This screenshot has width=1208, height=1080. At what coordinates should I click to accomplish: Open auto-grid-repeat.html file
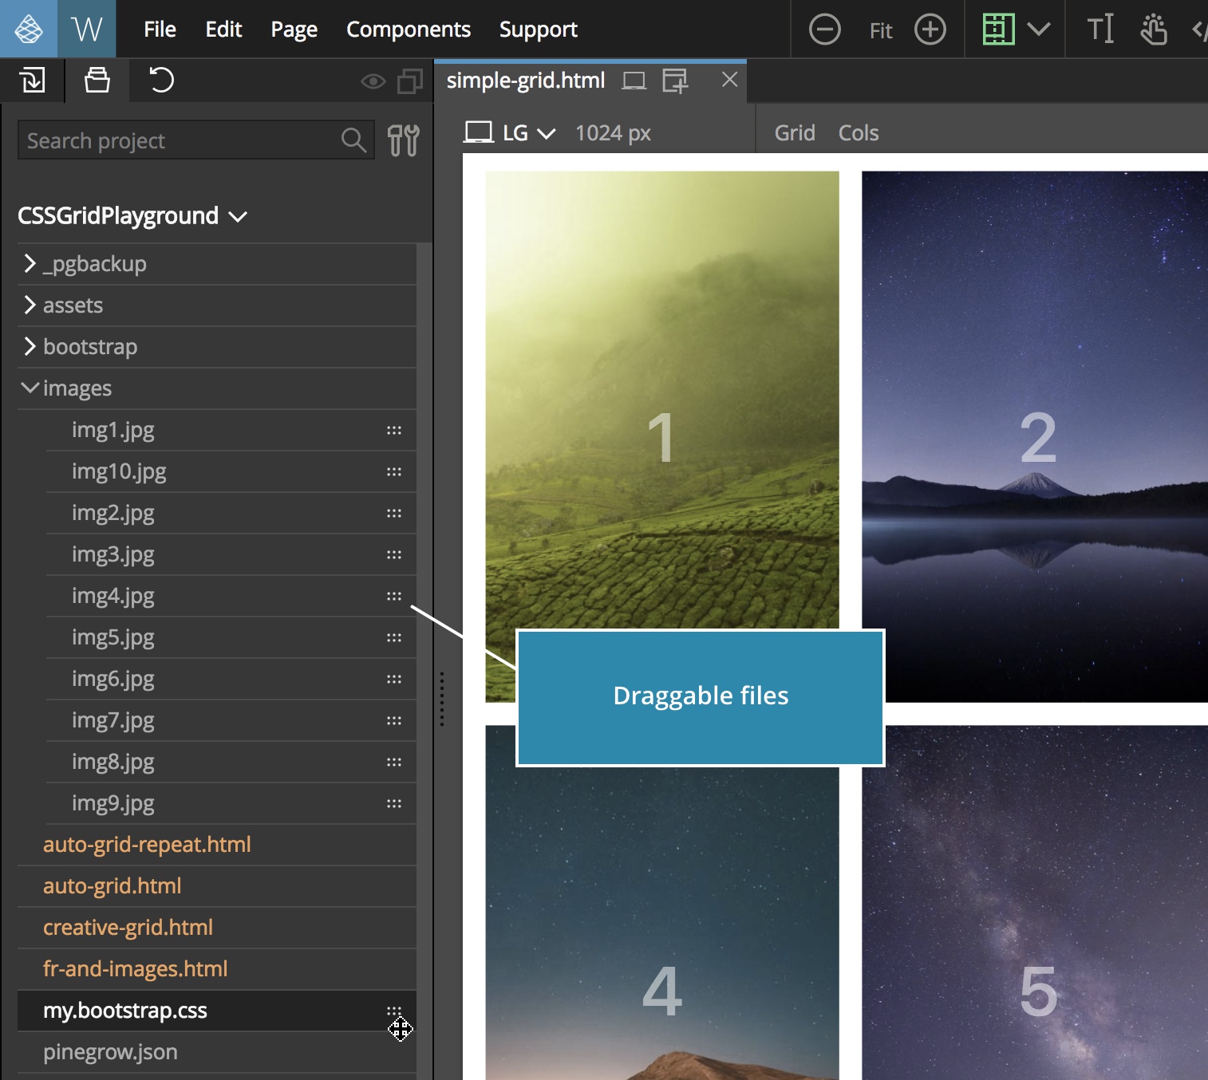coord(147,845)
